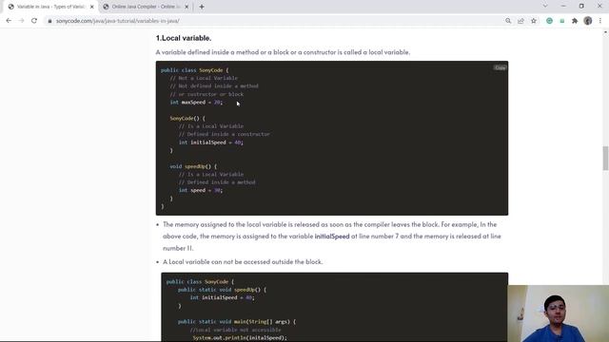Click the sonycode.com address bar URL
Image resolution: width=609 pixels, height=342 pixels.
click(x=118, y=21)
